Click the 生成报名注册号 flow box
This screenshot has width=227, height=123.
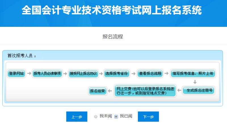click(198, 90)
